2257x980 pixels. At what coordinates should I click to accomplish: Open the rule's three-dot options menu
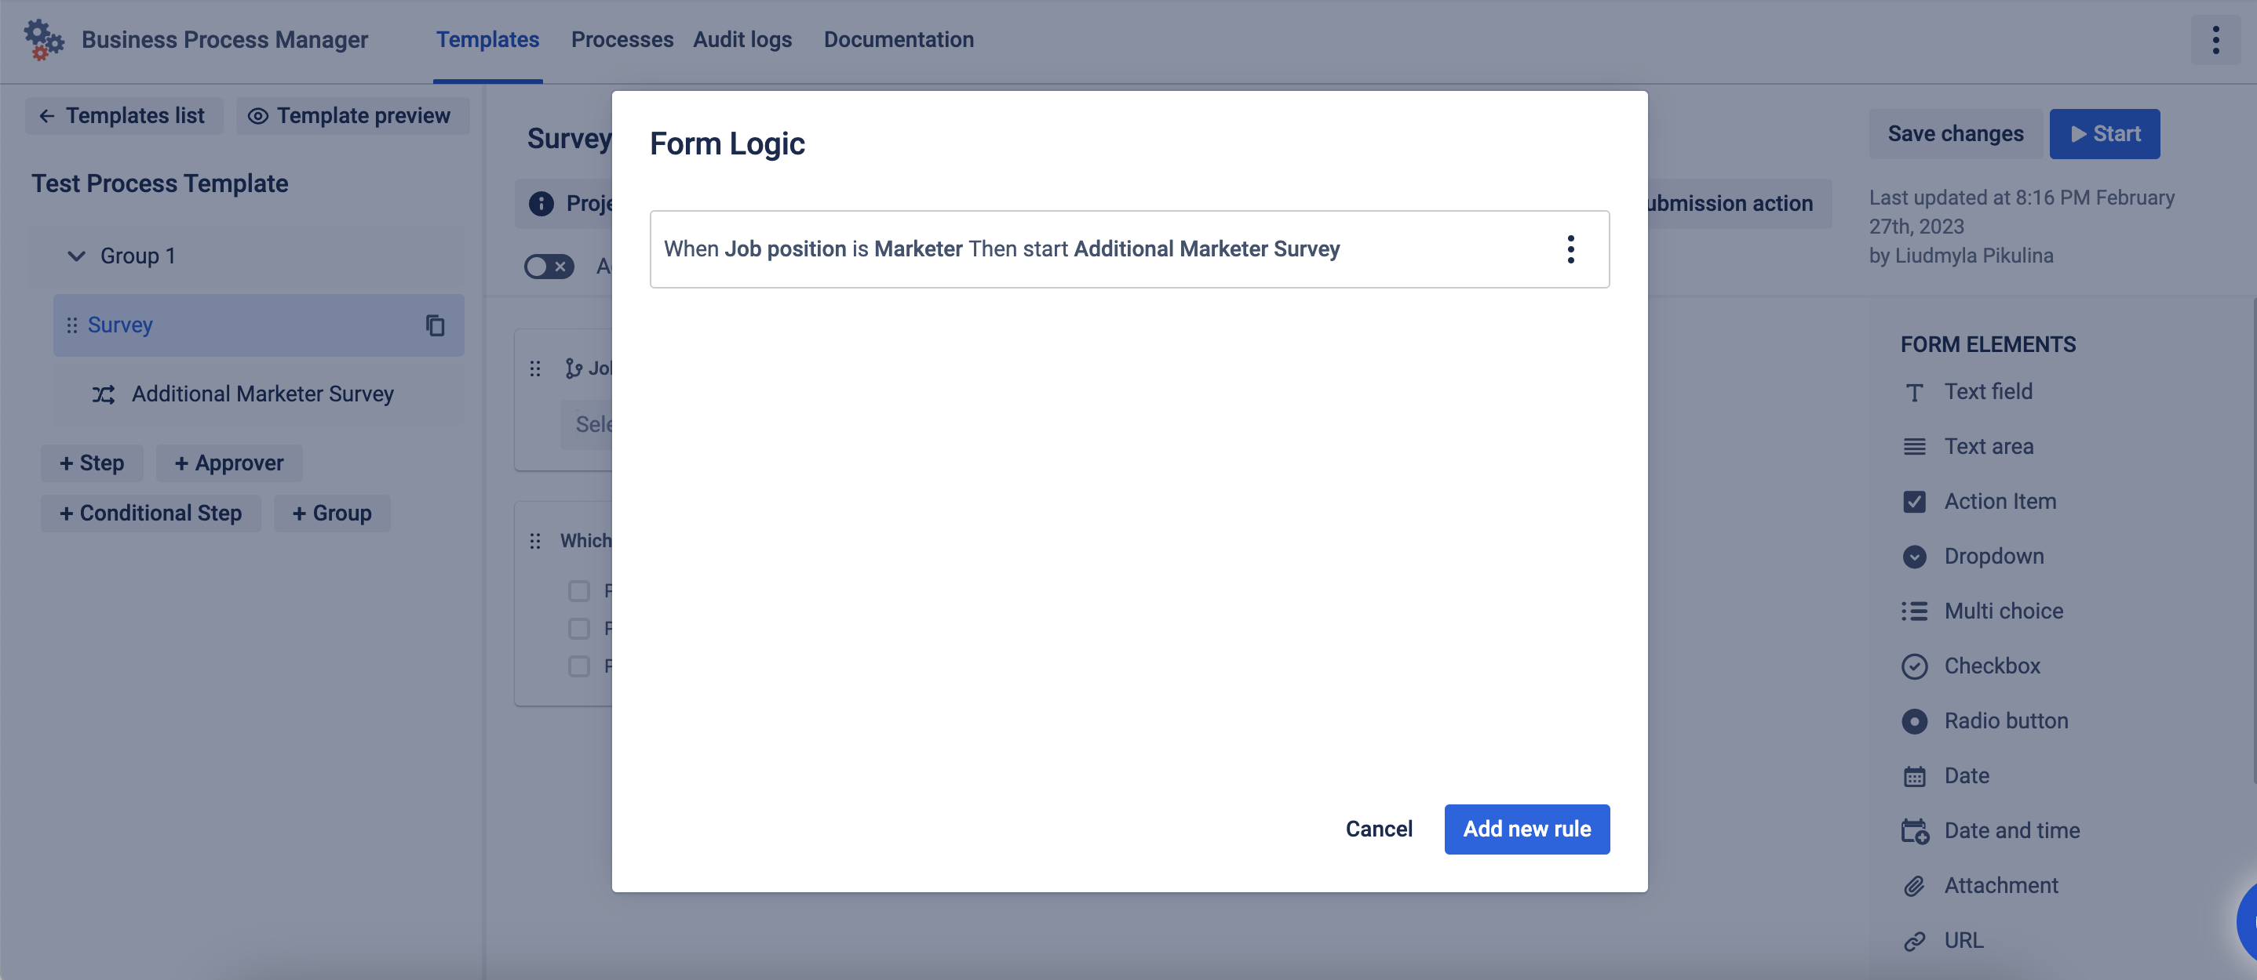click(x=1570, y=249)
